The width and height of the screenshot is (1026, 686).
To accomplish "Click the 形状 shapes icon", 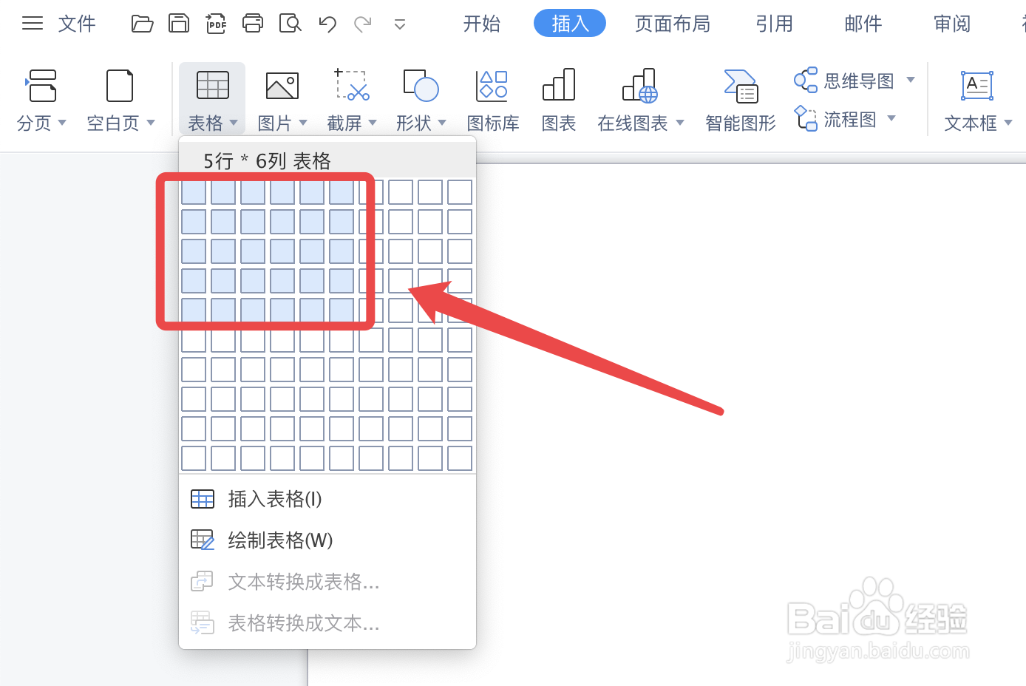I will point(421,85).
